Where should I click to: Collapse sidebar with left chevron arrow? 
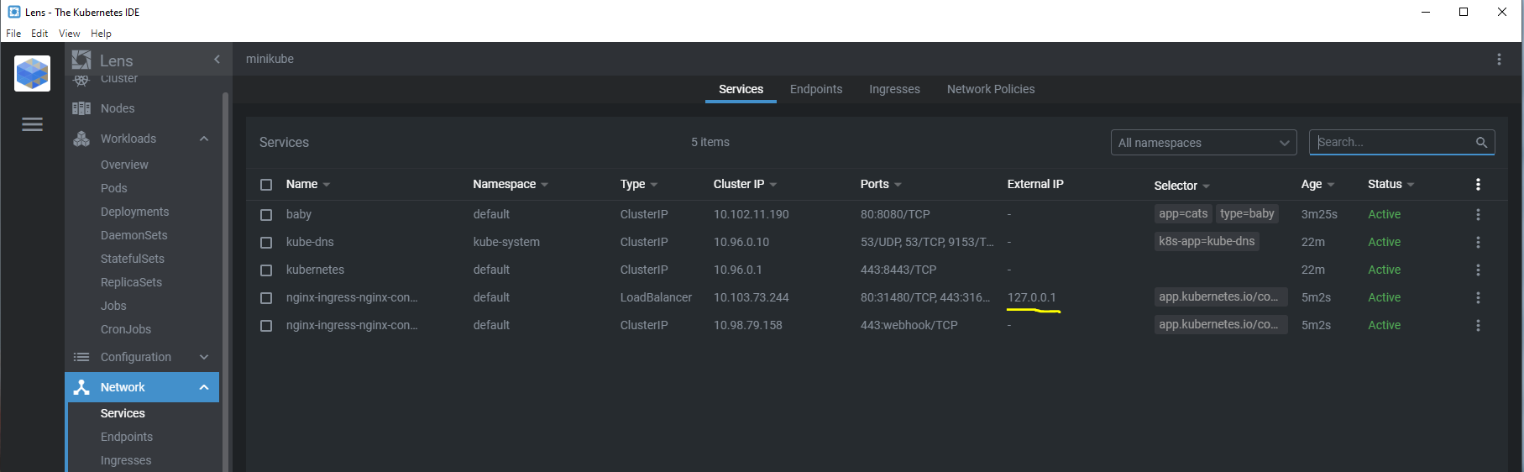point(217,60)
